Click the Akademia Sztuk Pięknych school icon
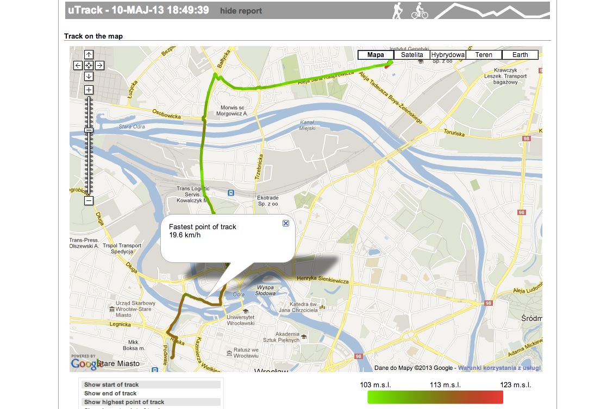This screenshot has height=409, width=613. [304, 337]
